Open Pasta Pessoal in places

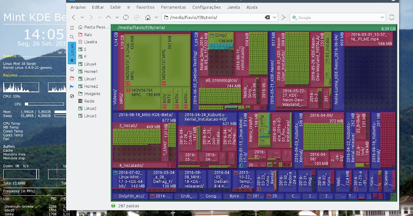tap(94, 27)
